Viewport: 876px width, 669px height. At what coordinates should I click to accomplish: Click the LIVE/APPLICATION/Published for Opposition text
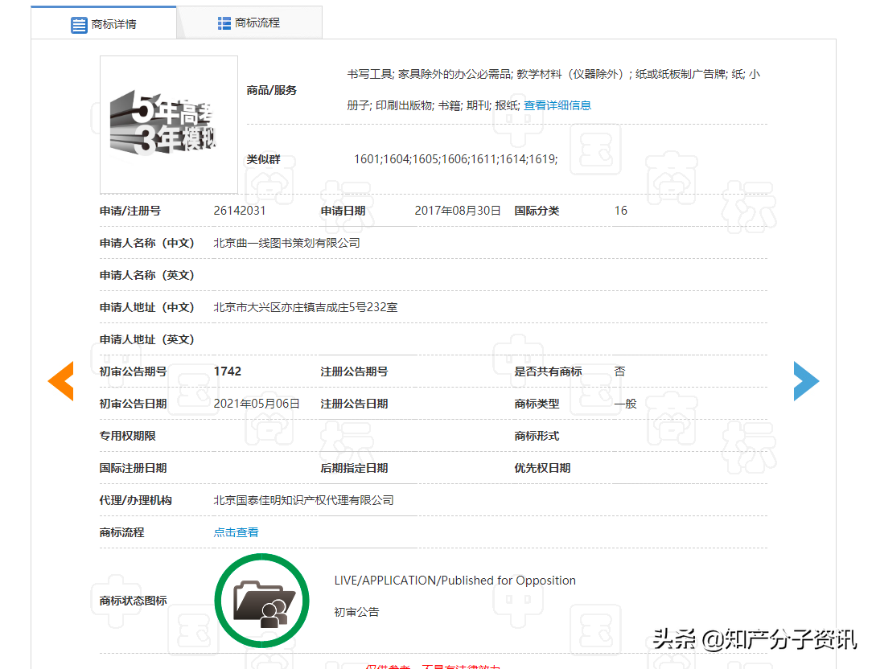pyautogui.click(x=455, y=580)
